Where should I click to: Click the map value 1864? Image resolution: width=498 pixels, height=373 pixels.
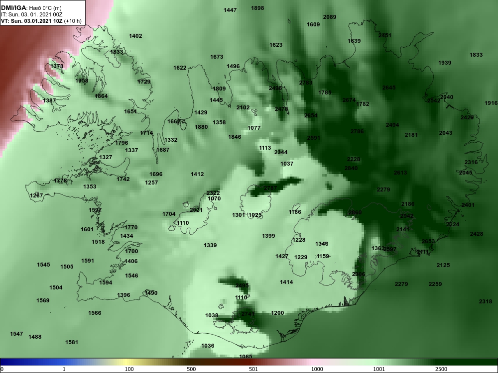[x=101, y=96]
